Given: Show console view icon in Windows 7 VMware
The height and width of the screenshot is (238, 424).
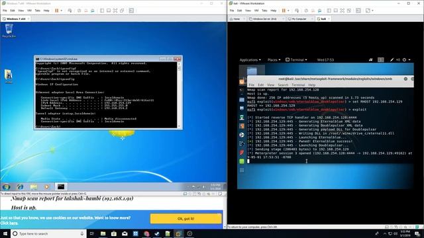Looking at the screenshot, I should click(131, 11).
